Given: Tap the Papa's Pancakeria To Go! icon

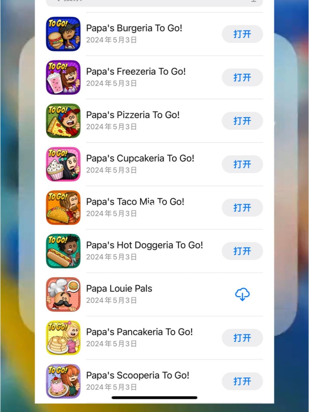Looking at the screenshot, I should [63, 337].
